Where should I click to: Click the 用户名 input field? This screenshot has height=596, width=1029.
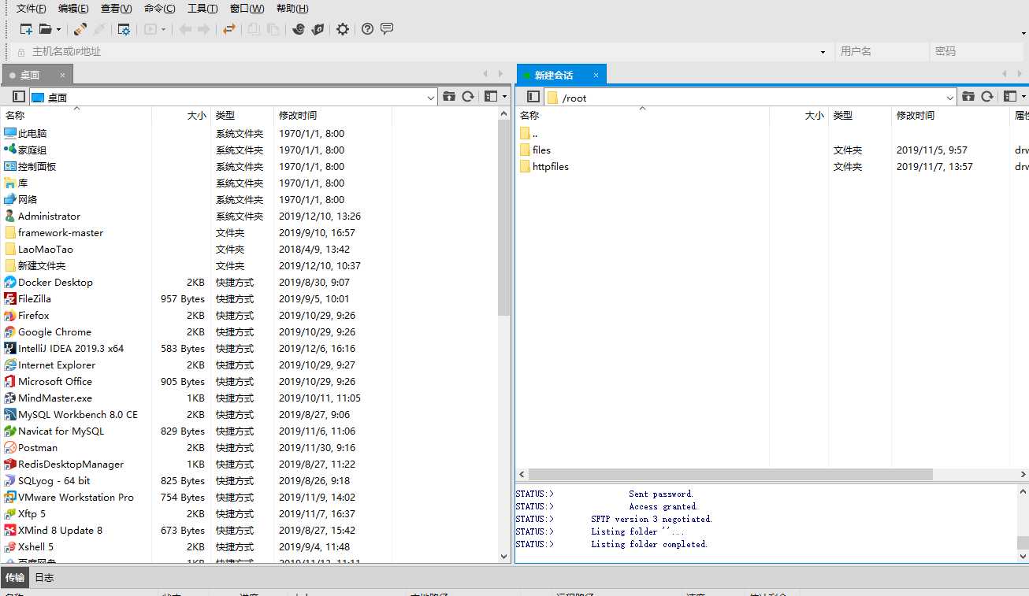[x=882, y=52]
